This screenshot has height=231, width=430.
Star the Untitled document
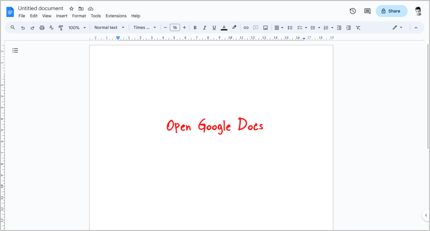tap(71, 9)
